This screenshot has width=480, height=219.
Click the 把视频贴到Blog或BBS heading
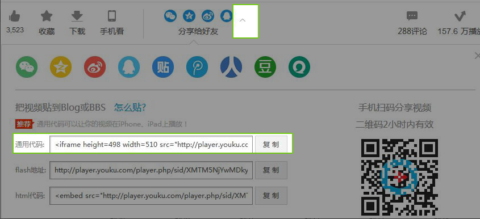pos(60,107)
